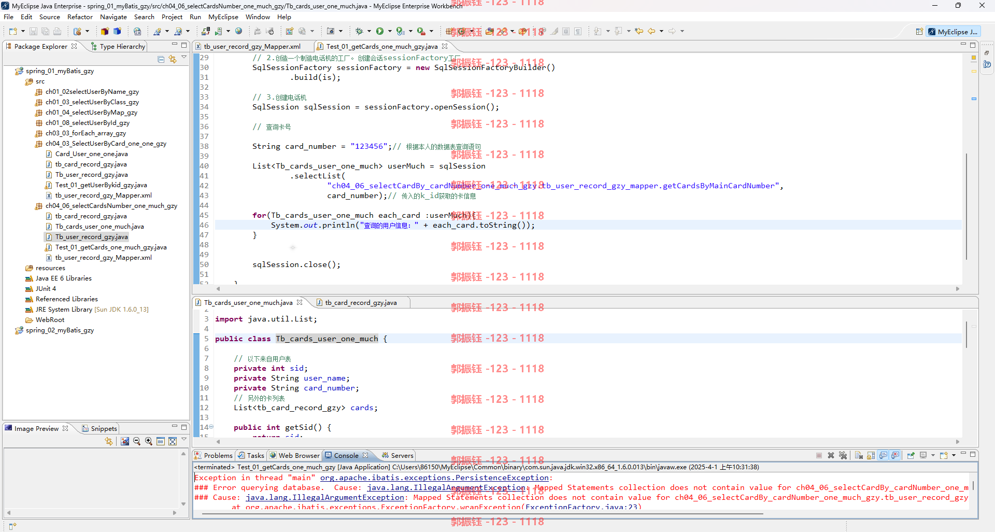Open the Back history dropdown arrow
The height and width of the screenshot is (532, 995).
(x=661, y=32)
